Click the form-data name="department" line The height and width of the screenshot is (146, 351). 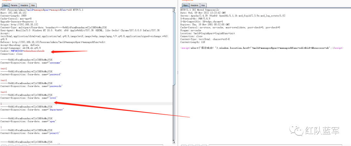point(32,109)
